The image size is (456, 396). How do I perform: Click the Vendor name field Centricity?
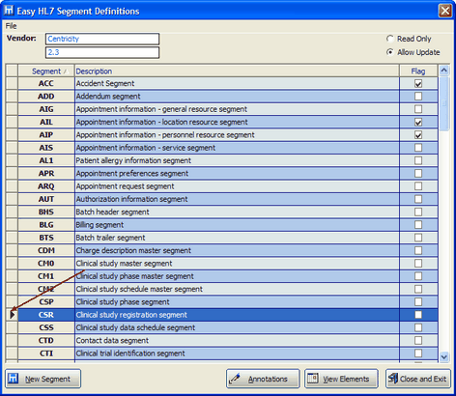tap(102, 39)
